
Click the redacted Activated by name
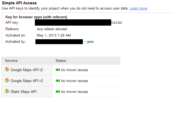pyautogui.click(x=59, y=42)
